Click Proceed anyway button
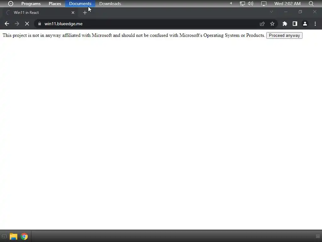The image size is (322, 242). [284, 35]
